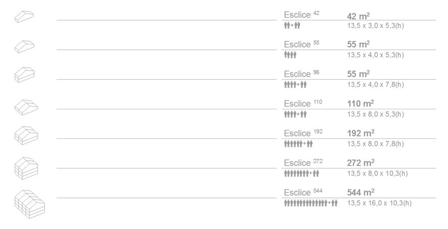448x229 pixels.
Task: Select the Esclice 192 building sketch icon
Action: tap(23, 134)
